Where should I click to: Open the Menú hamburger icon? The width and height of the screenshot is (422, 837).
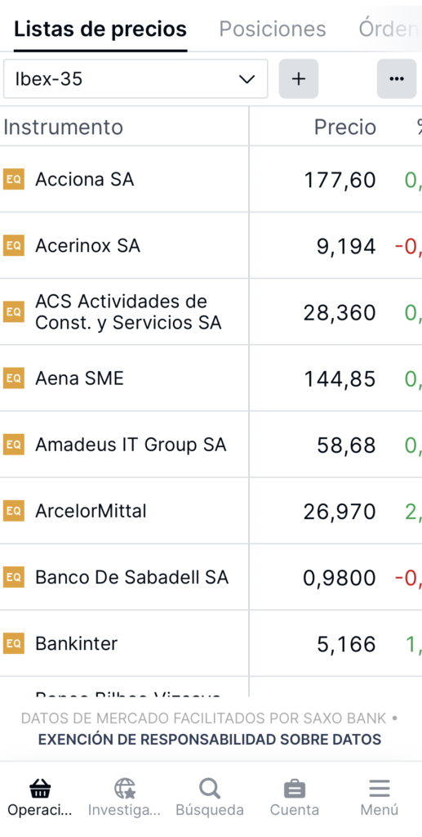(x=380, y=788)
